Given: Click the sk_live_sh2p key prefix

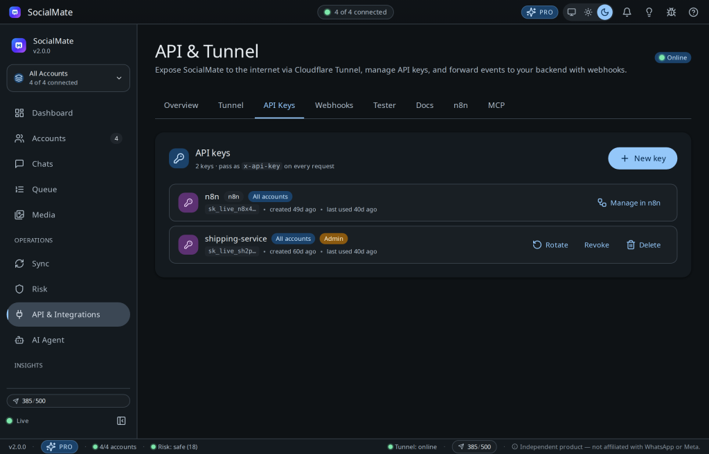Looking at the screenshot, I should (x=233, y=251).
